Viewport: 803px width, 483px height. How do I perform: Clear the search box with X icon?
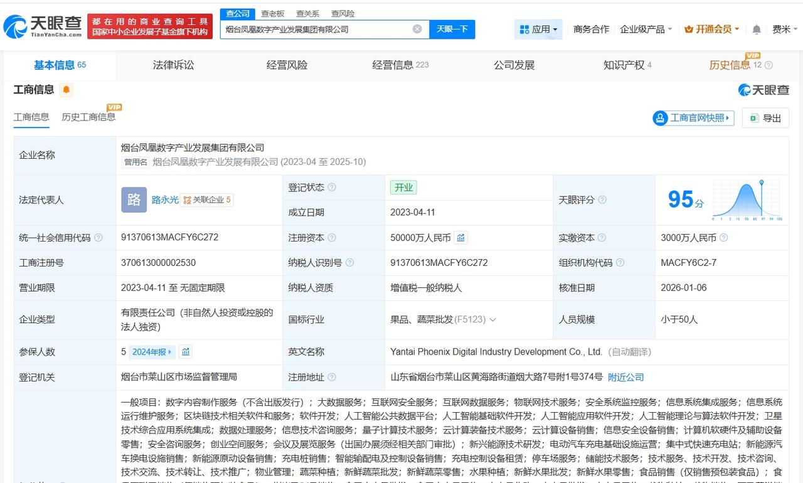(x=417, y=29)
